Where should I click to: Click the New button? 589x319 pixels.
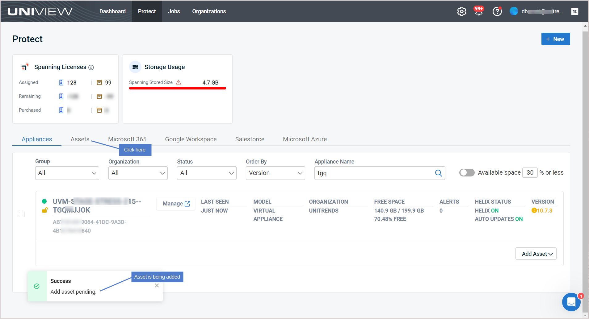click(x=555, y=39)
